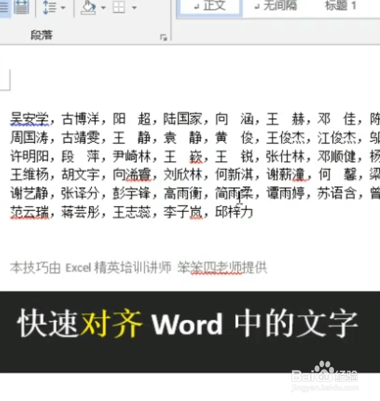Click the name 范云瑞

coord(30,212)
